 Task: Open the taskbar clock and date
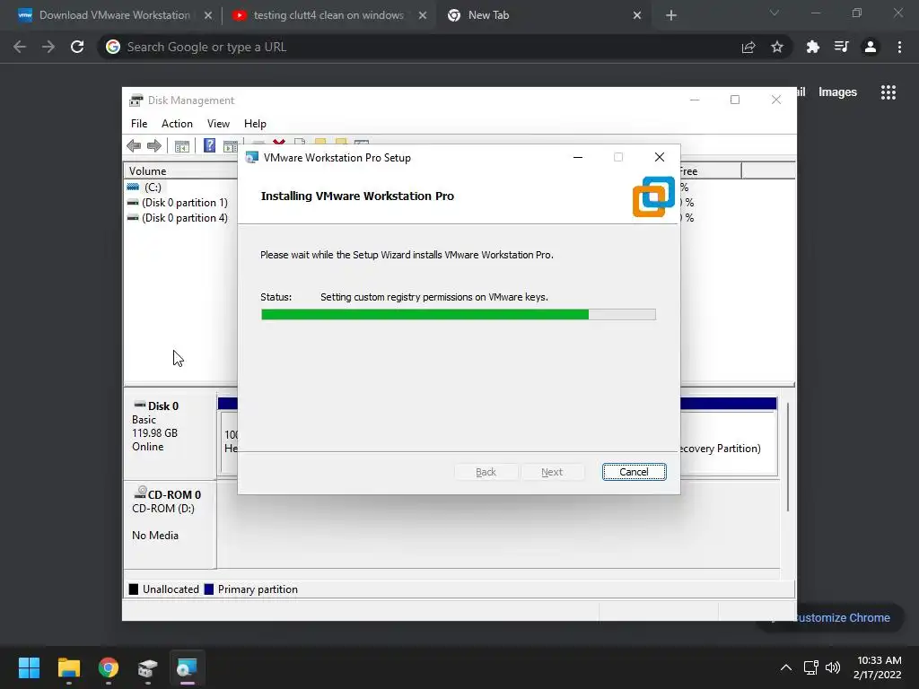coord(878,667)
